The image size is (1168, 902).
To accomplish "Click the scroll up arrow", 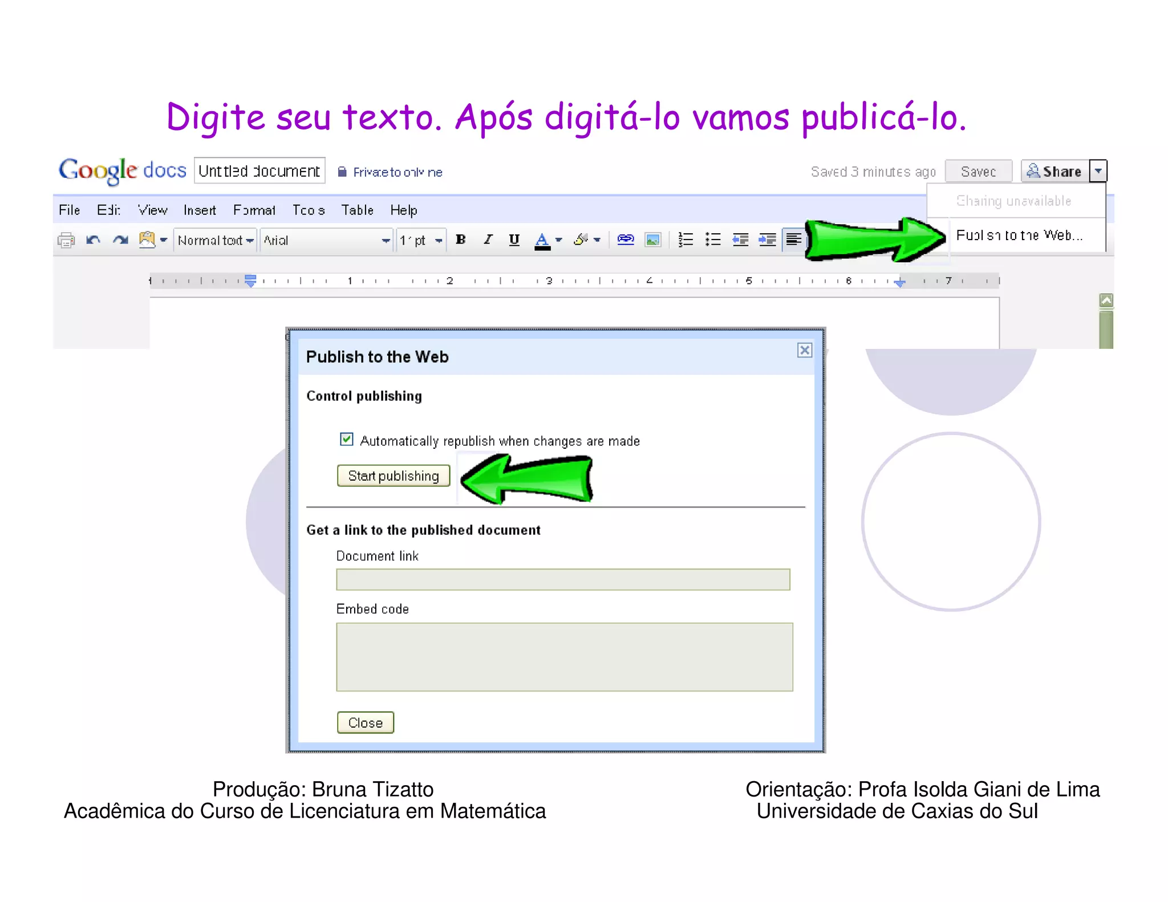I will click(1106, 300).
